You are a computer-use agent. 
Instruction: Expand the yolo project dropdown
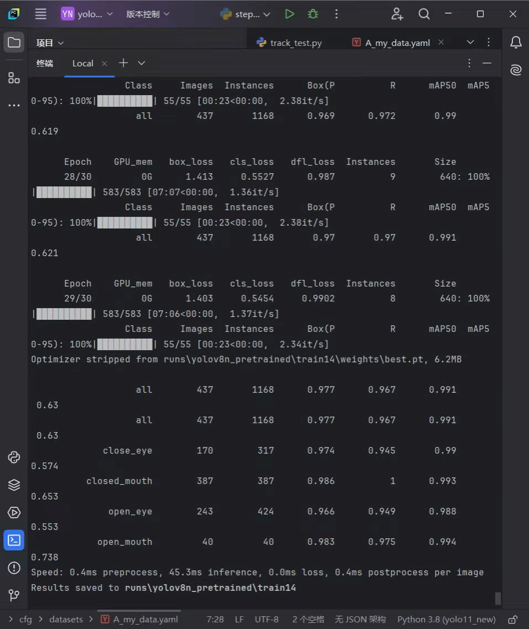87,14
